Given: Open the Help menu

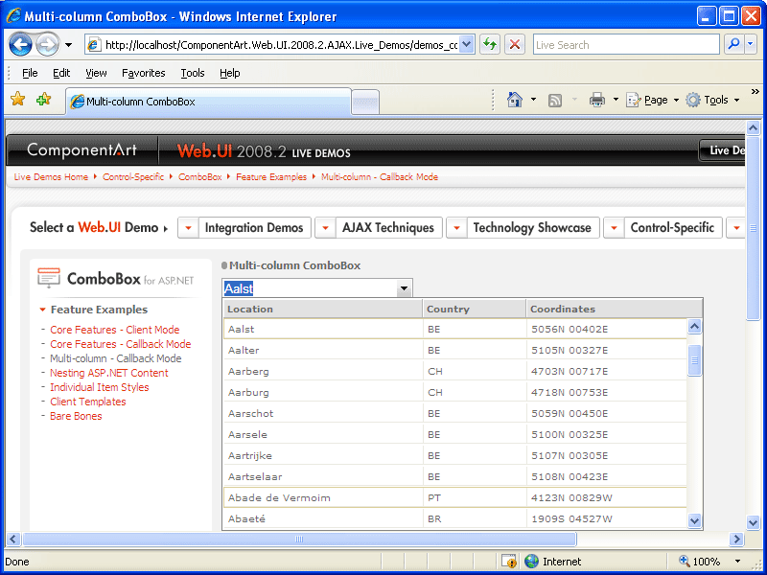Looking at the screenshot, I should point(229,73).
